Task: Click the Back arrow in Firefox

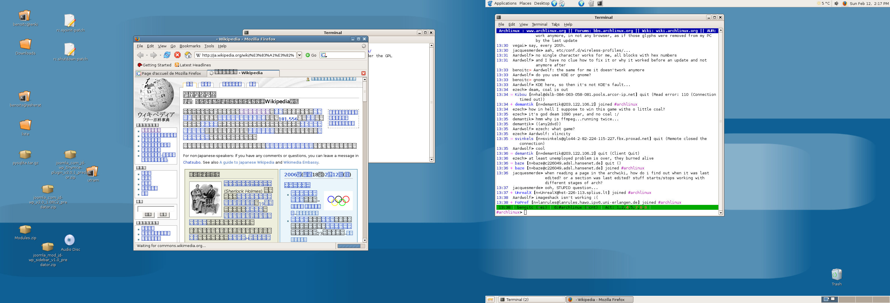Action: pyautogui.click(x=140, y=55)
